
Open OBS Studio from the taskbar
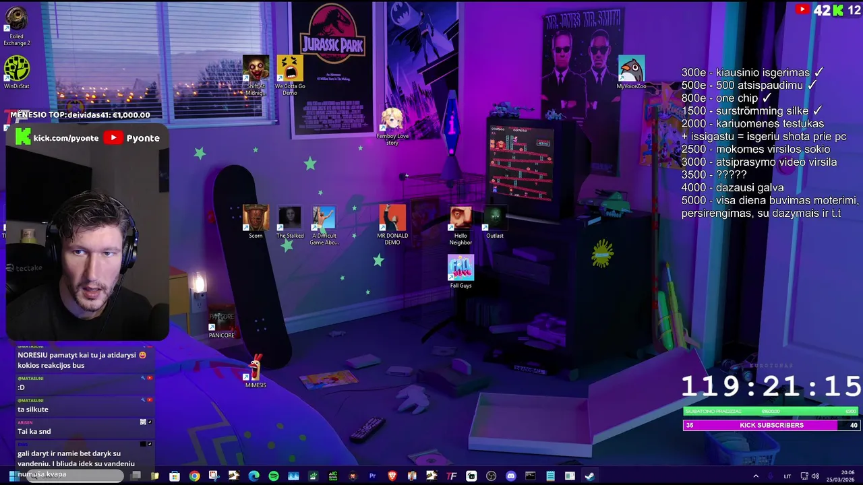pyautogui.click(x=491, y=476)
